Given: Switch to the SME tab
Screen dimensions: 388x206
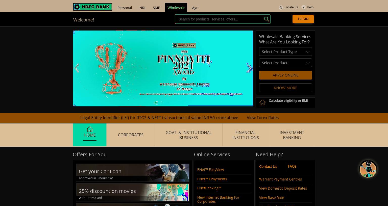Looking at the screenshot, I should (156, 8).
